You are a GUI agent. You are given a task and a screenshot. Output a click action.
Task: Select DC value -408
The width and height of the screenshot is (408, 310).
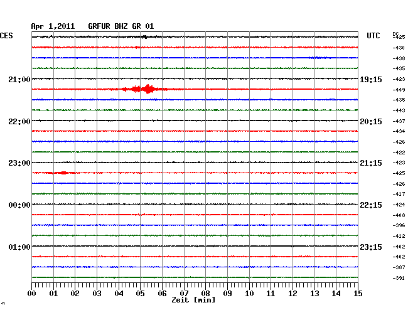[x=399, y=215]
